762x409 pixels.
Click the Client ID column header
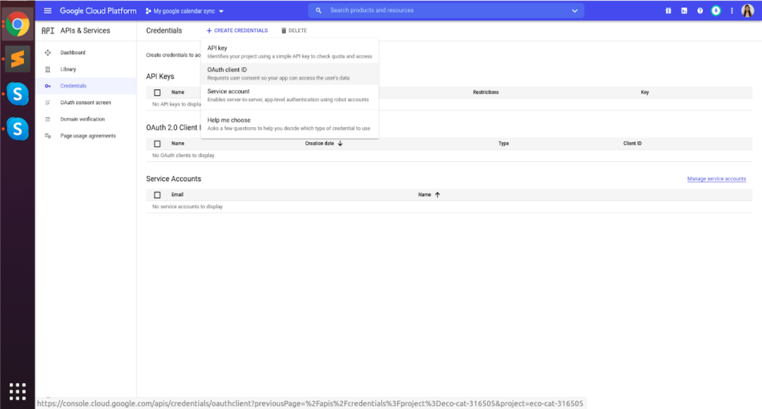coord(632,144)
